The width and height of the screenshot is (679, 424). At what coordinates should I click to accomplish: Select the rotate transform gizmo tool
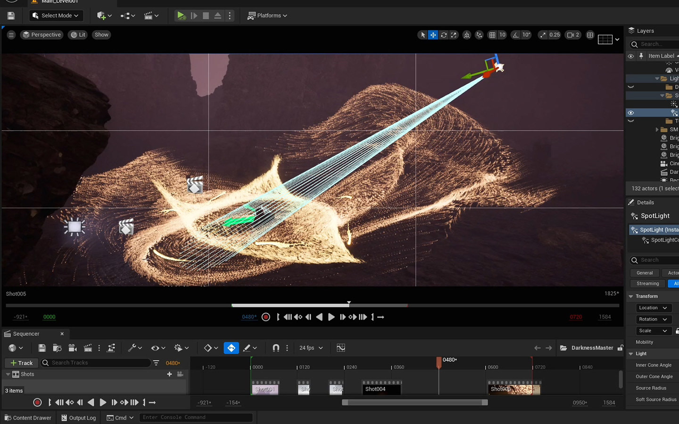click(x=443, y=35)
